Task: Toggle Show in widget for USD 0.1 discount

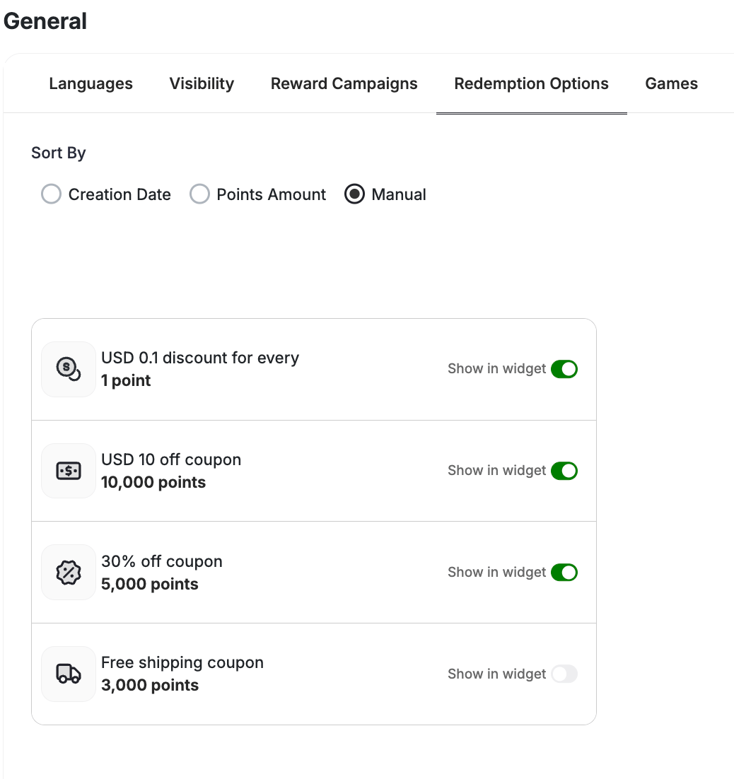Action: point(564,369)
